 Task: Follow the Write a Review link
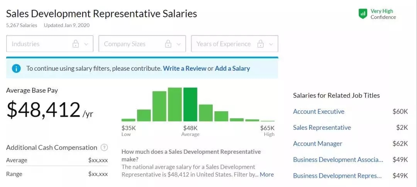pyautogui.click(x=185, y=68)
